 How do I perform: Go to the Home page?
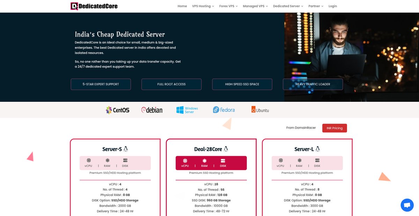tap(182, 6)
